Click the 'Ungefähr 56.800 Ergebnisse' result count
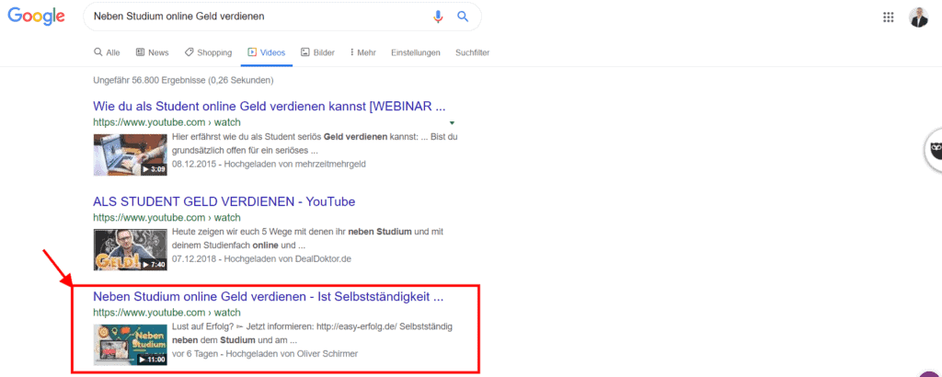This screenshot has height=377, width=942. [183, 80]
